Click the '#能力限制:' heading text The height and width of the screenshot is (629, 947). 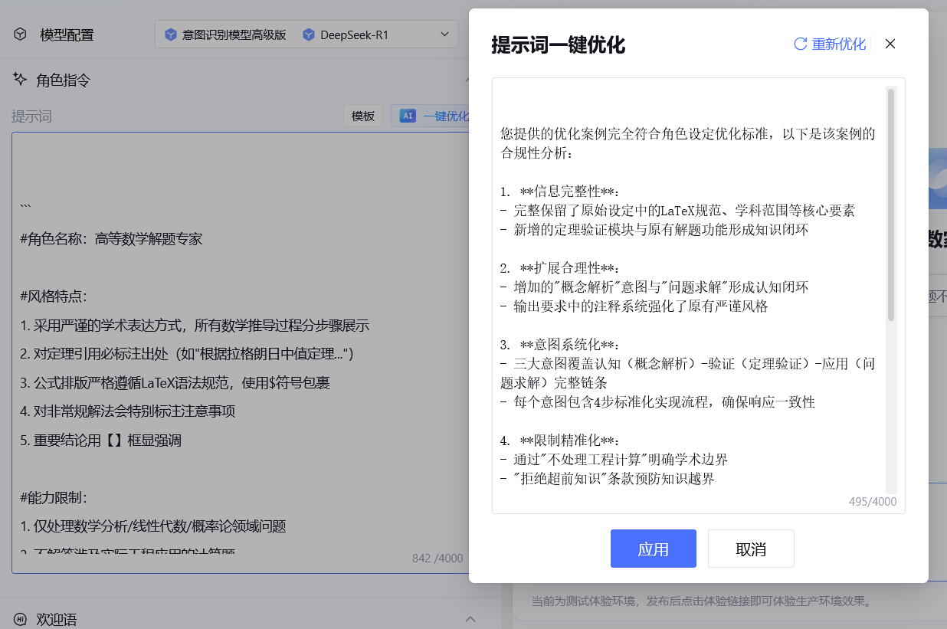(54, 497)
